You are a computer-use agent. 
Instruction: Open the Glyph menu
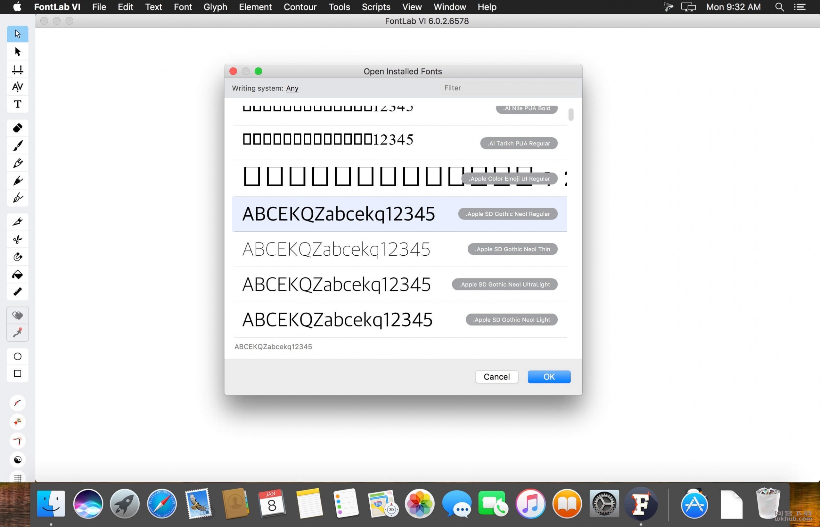[x=215, y=7]
